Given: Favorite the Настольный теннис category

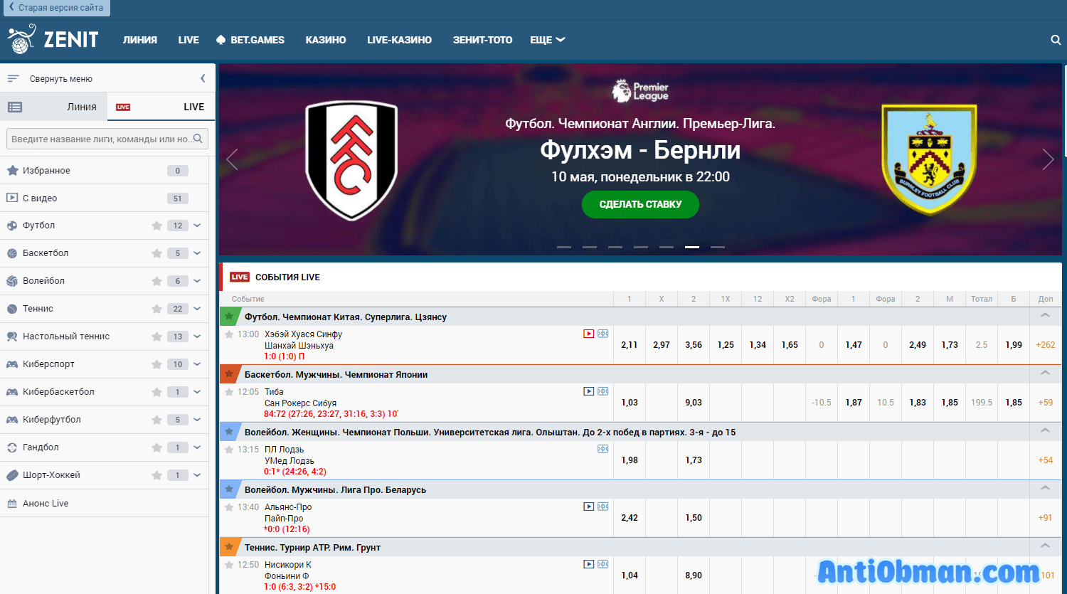Looking at the screenshot, I should [156, 336].
